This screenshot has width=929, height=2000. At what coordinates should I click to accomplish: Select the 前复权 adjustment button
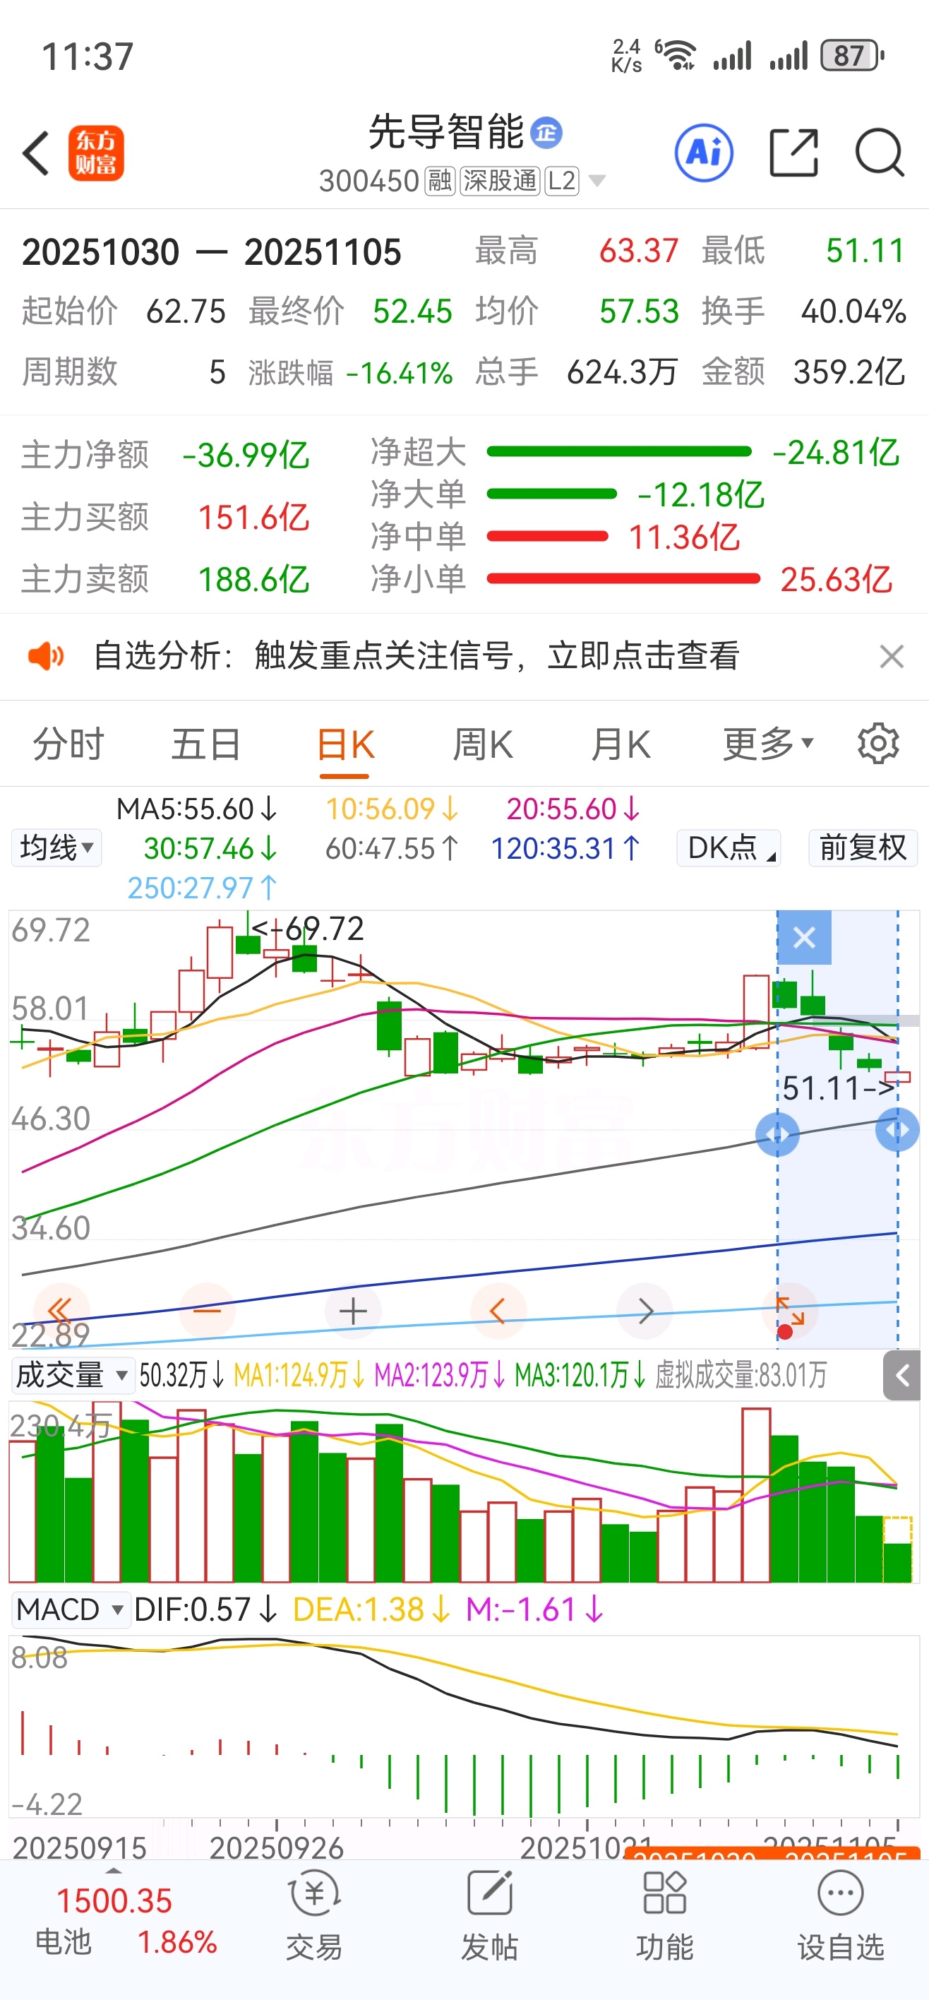click(863, 847)
